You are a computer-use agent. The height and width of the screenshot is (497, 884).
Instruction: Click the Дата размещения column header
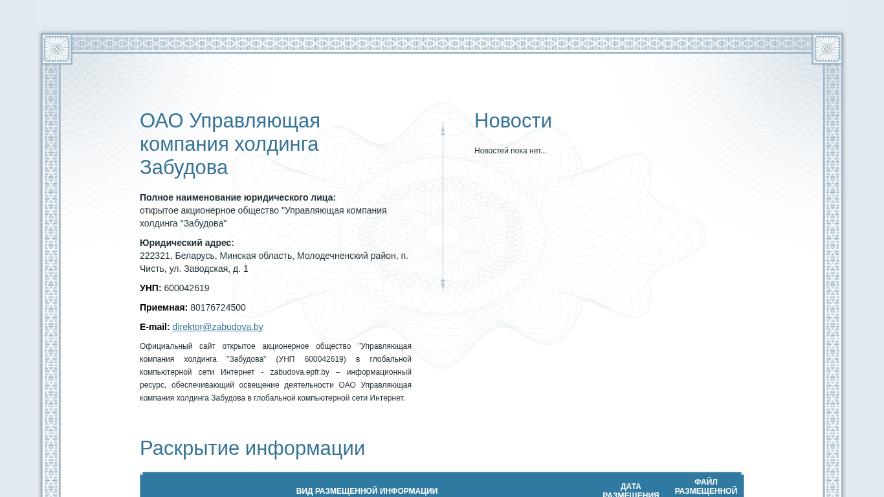coord(631,491)
